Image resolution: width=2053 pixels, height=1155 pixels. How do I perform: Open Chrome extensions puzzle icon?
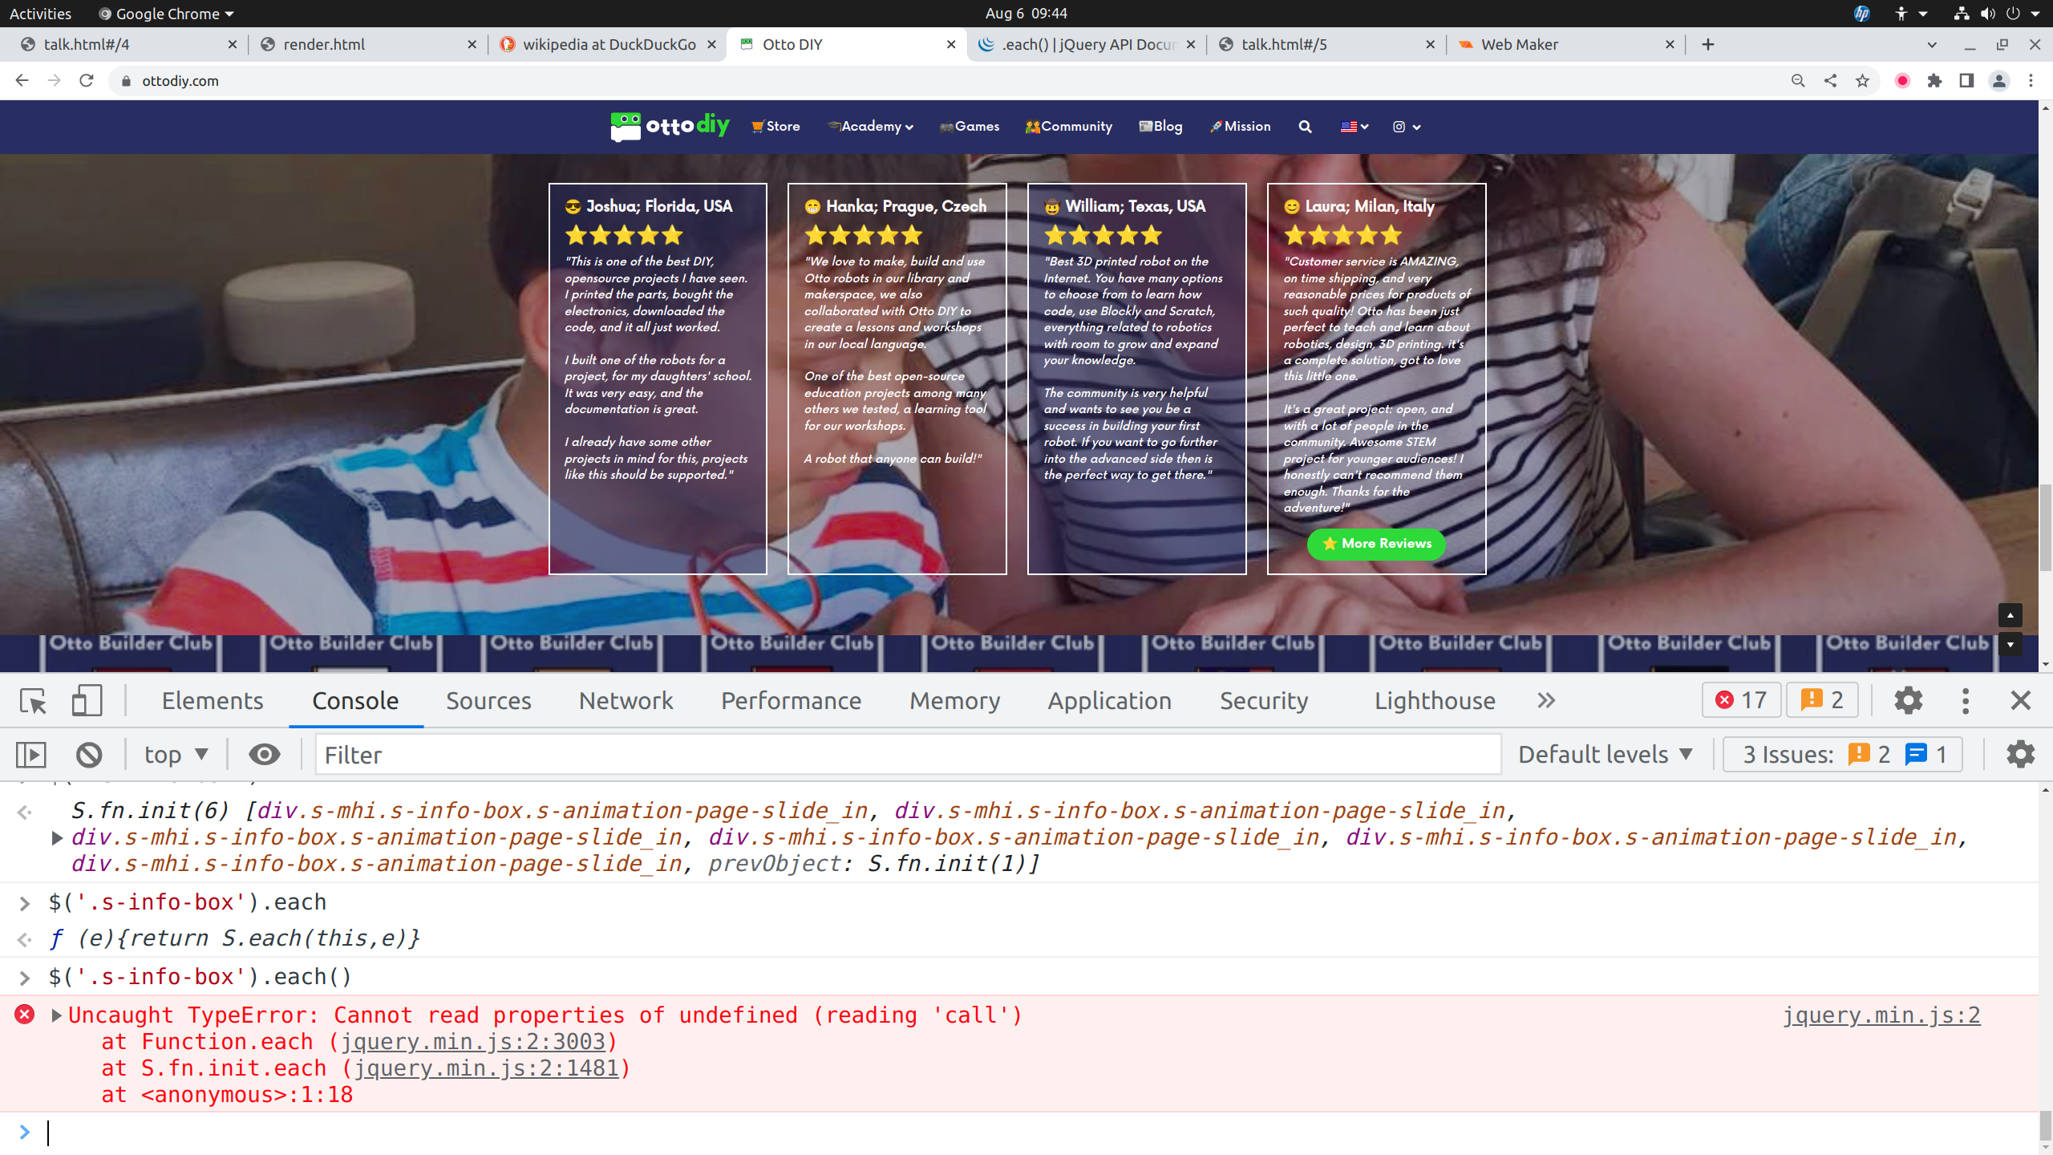(1934, 81)
